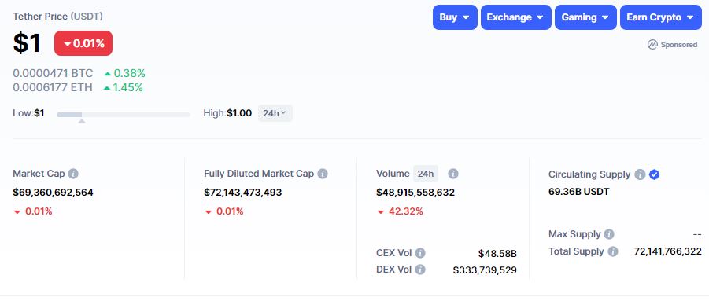Show Max Supply info icon
The image size is (709, 301).
[609, 234]
